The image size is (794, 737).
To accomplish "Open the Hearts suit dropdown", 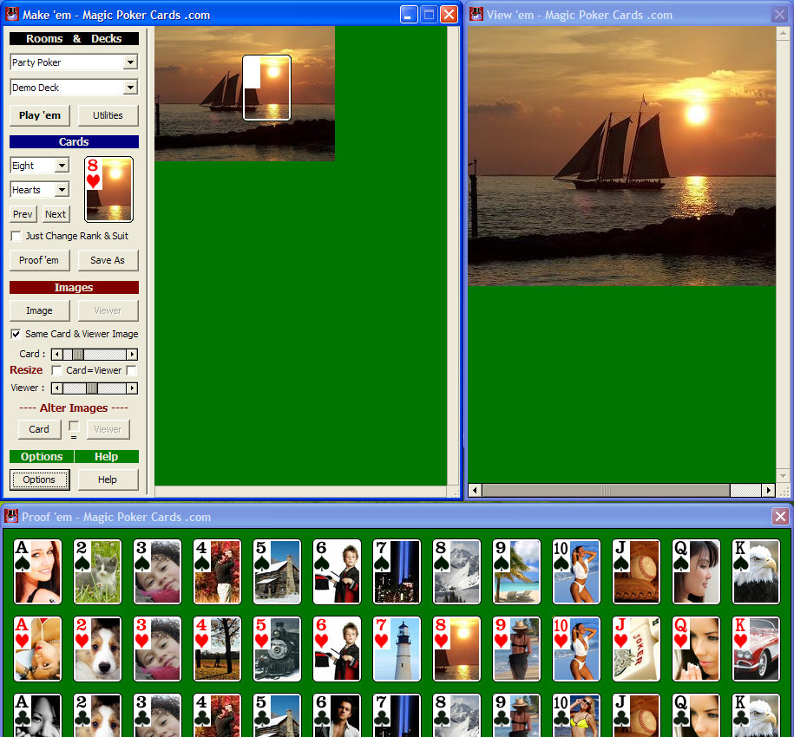I will (x=62, y=190).
